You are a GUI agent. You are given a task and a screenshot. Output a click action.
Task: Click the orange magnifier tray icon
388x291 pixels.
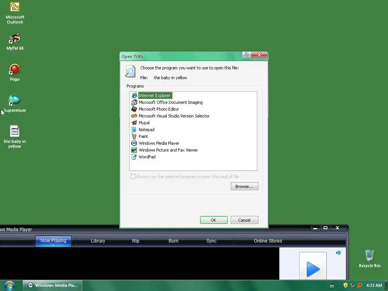(360, 285)
